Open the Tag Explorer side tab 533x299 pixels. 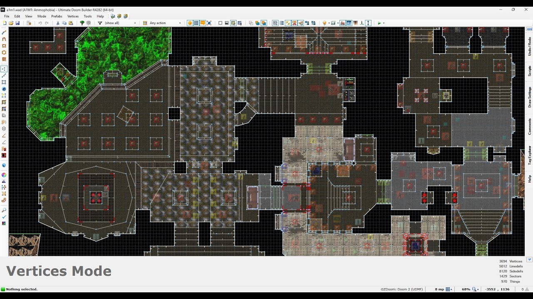pyautogui.click(x=529, y=155)
